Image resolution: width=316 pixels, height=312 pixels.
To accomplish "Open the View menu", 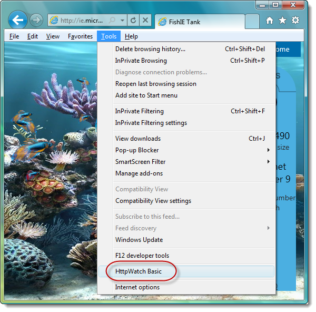I will pos(53,36).
